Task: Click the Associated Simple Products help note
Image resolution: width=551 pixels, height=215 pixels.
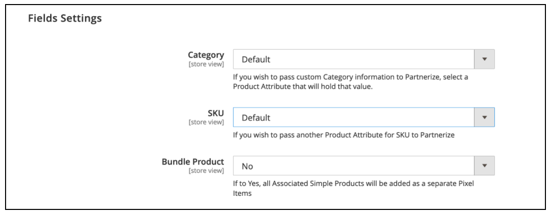Action: click(357, 189)
